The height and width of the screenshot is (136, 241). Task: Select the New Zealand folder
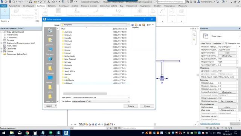click(70, 59)
